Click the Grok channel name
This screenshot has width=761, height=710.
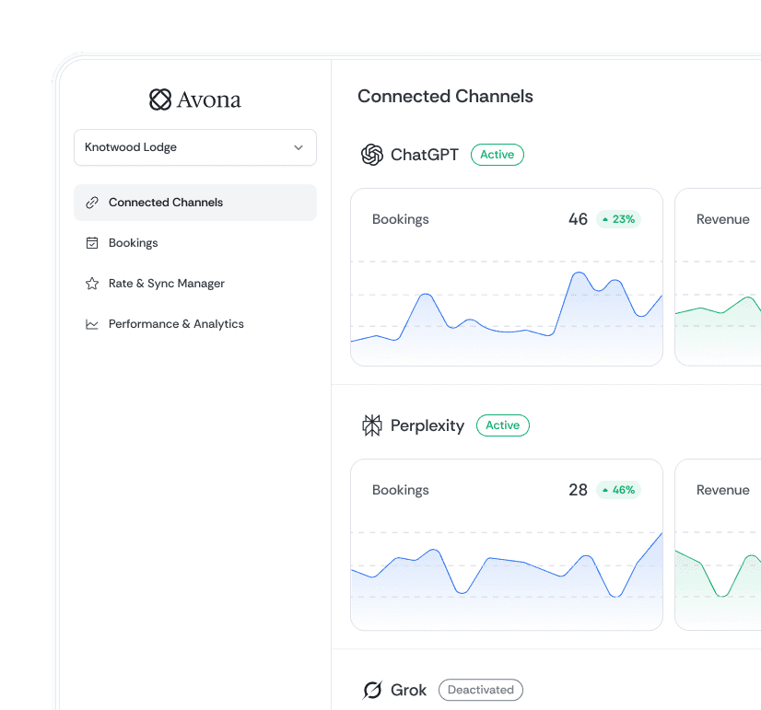pyautogui.click(x=409, y=690)
